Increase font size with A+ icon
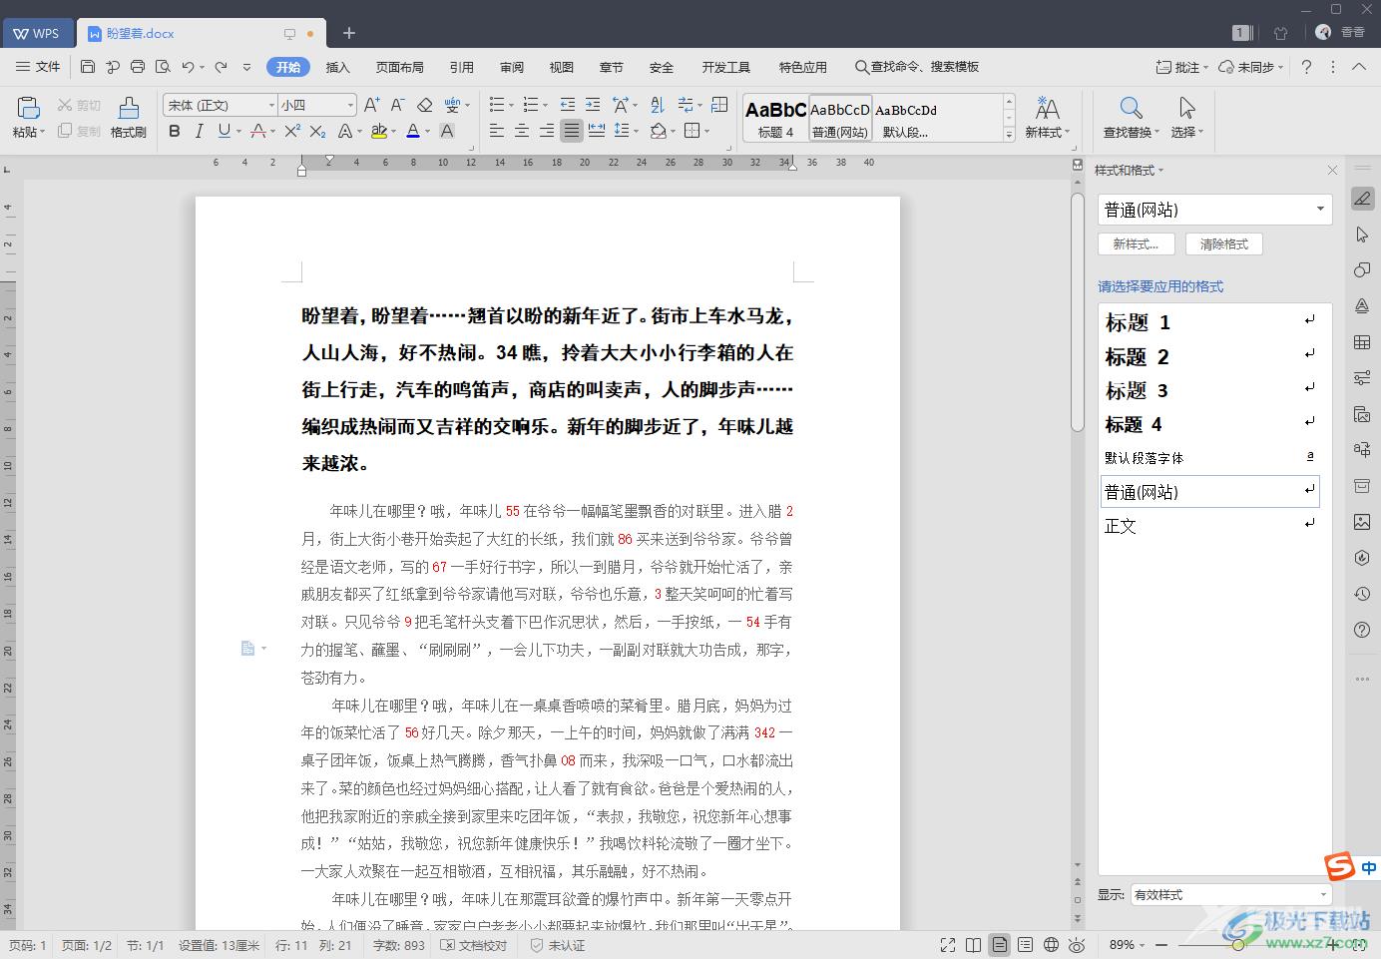This screenshot has height=959, width=1381. 371,105
